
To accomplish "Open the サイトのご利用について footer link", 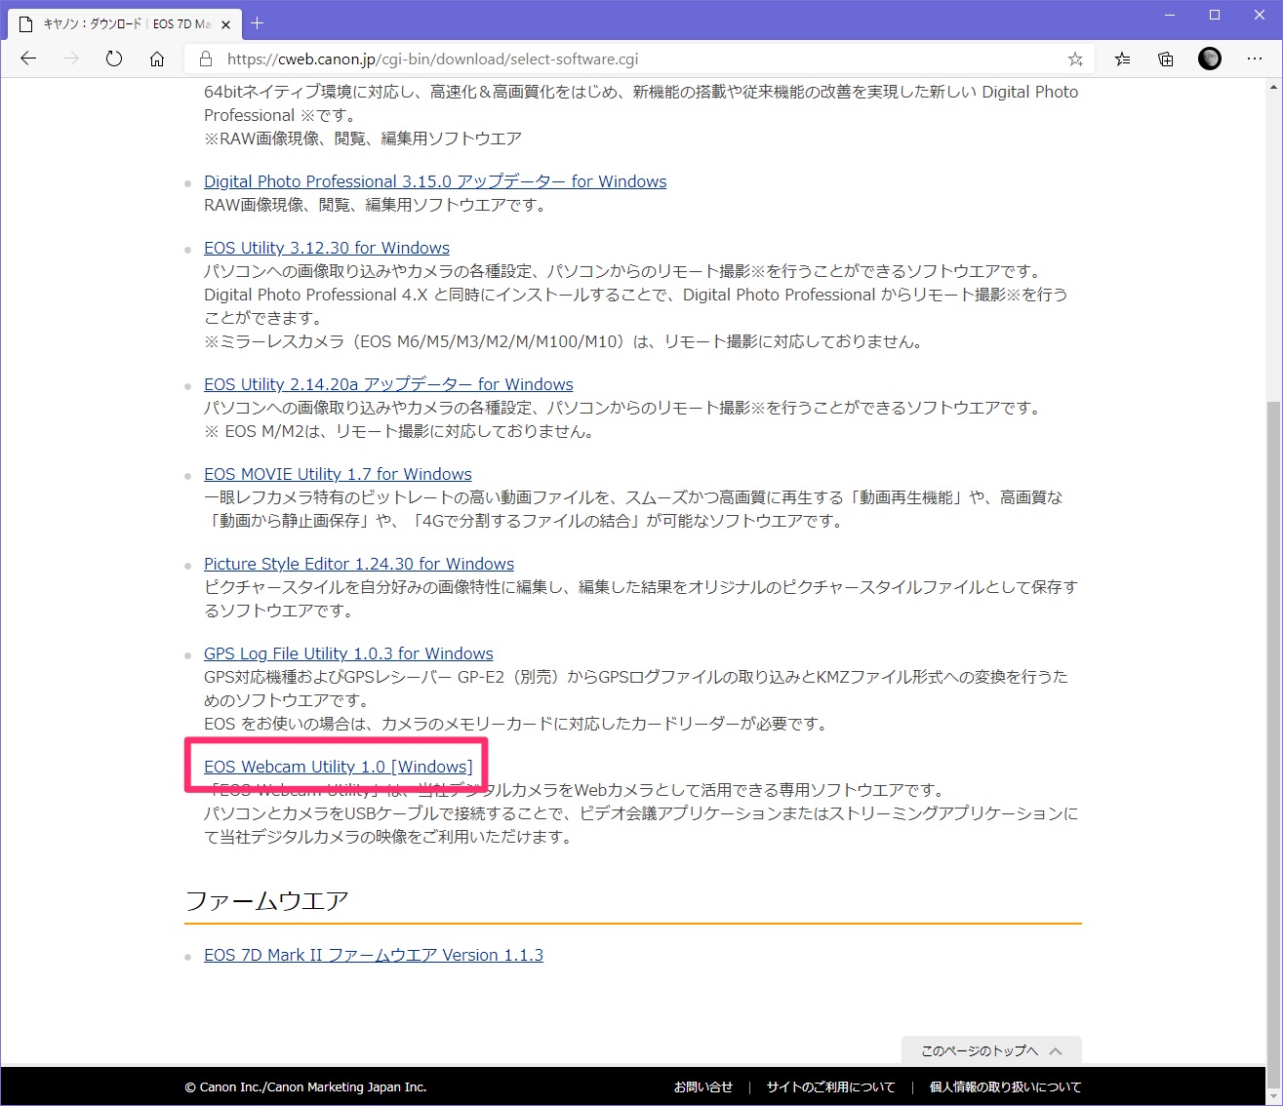I will point(830,1086).
